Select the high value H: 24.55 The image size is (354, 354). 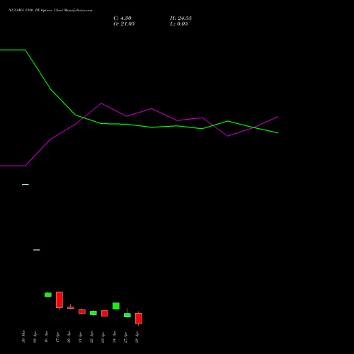pyautogui.click(x=181, y=18)
